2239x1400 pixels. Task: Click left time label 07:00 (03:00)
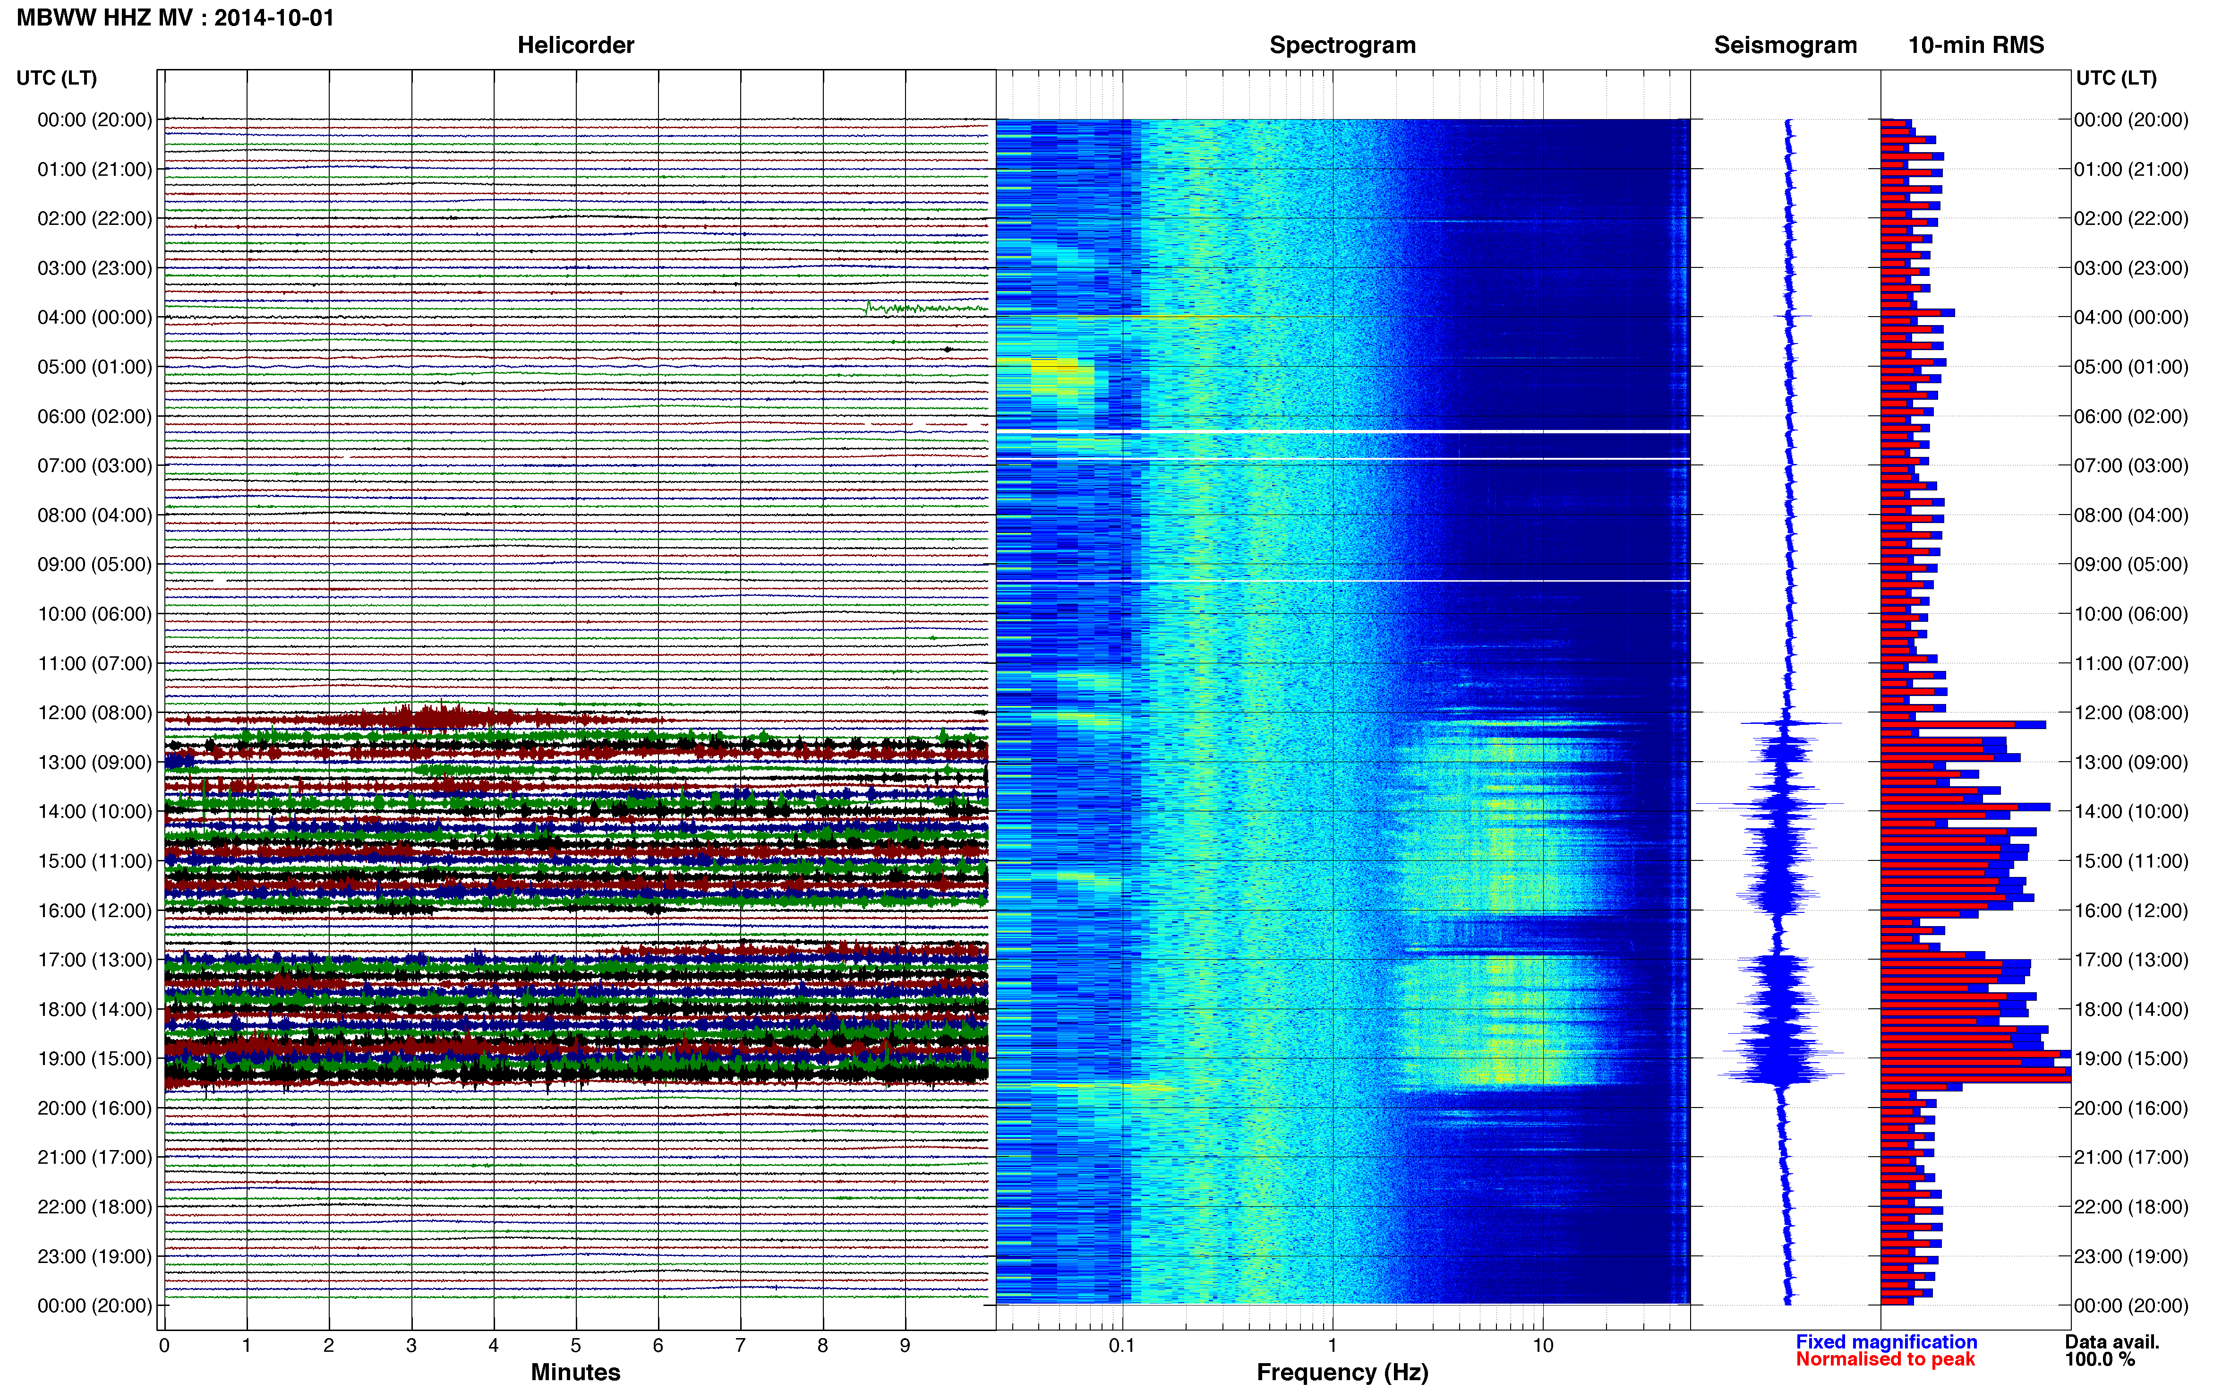click(x=94, y=466)
